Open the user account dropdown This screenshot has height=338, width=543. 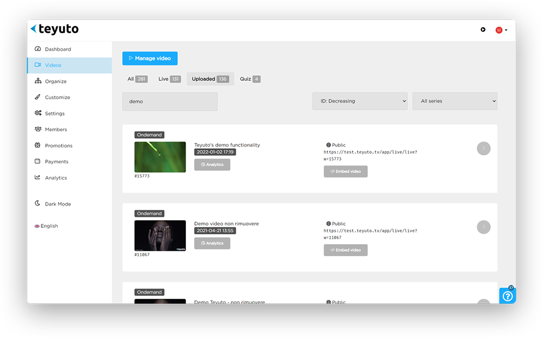click(x=500, y=30)
